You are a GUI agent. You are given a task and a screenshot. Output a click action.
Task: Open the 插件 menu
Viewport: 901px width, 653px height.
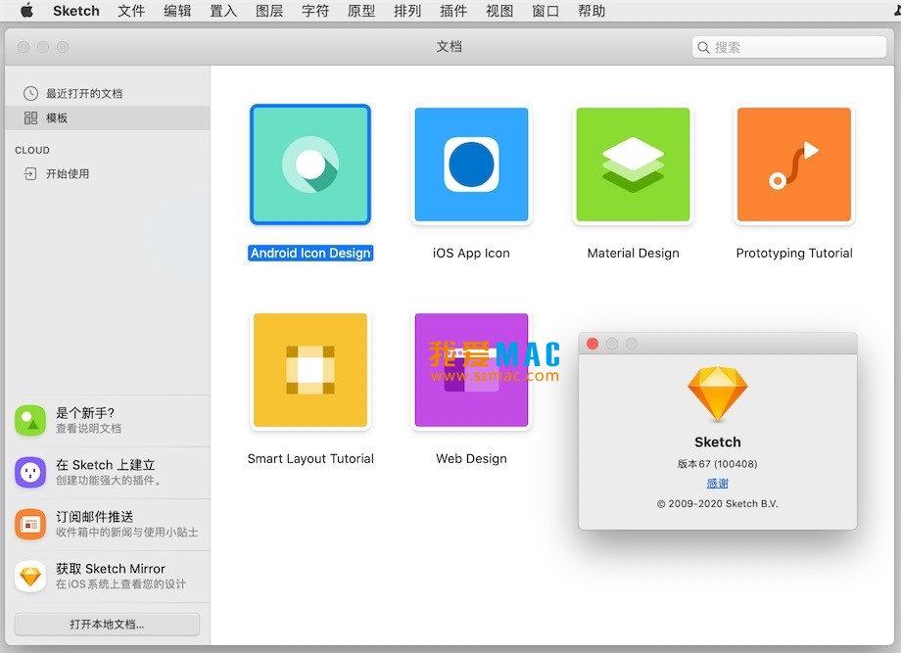[x=453, y=11]
